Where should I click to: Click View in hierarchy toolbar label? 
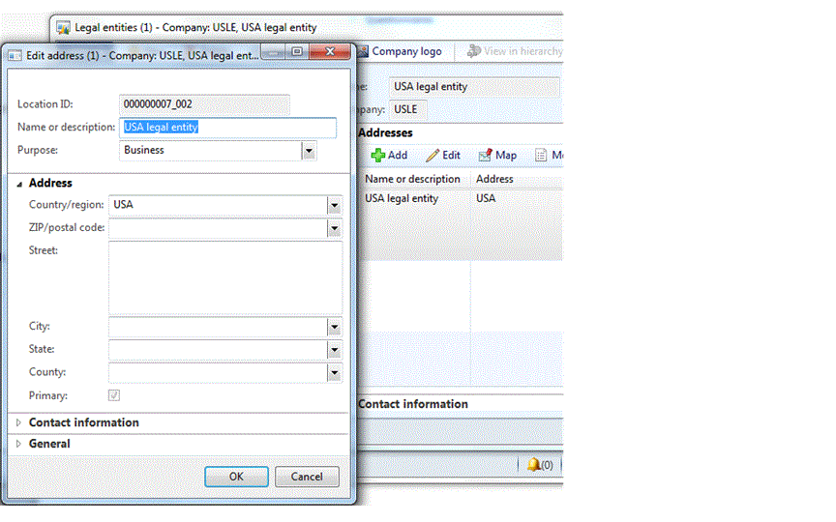pyautogui.click(x=523, y=51)
